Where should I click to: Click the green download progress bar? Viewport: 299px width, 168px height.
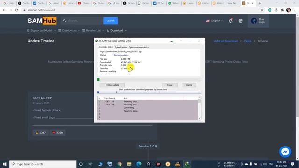[x=149, y=80]
